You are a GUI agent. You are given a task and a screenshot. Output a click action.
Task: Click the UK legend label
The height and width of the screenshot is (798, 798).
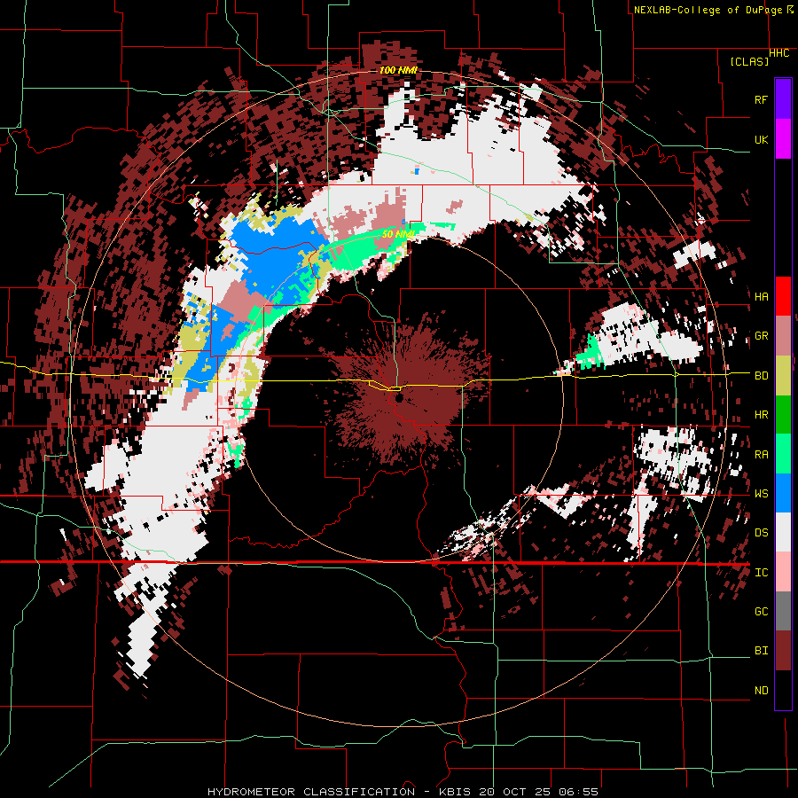762,139
